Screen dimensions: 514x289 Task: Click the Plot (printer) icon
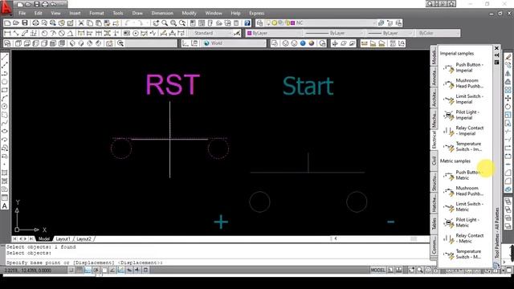coord(35,23)
